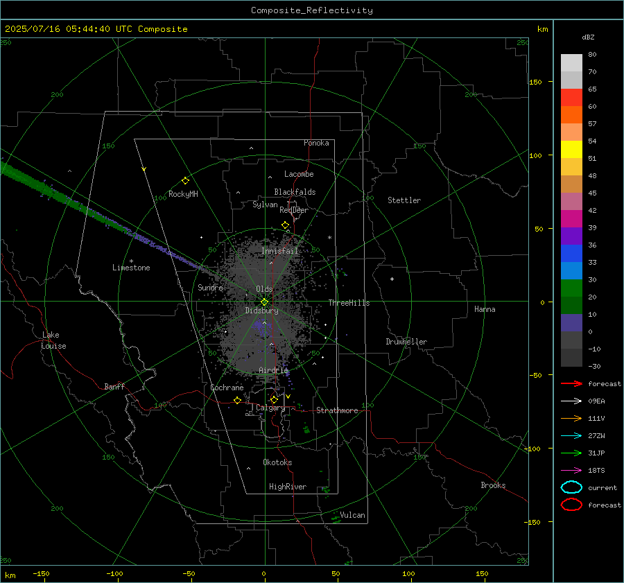Click the Composite_Reflectivity title
This screenshot has width=624, height=583.
[x=312, y=10]
